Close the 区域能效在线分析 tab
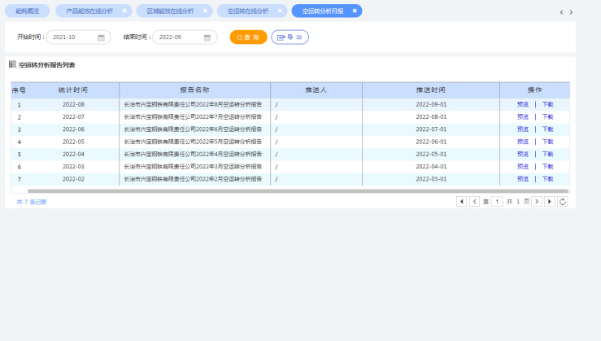 coord(204,11)
